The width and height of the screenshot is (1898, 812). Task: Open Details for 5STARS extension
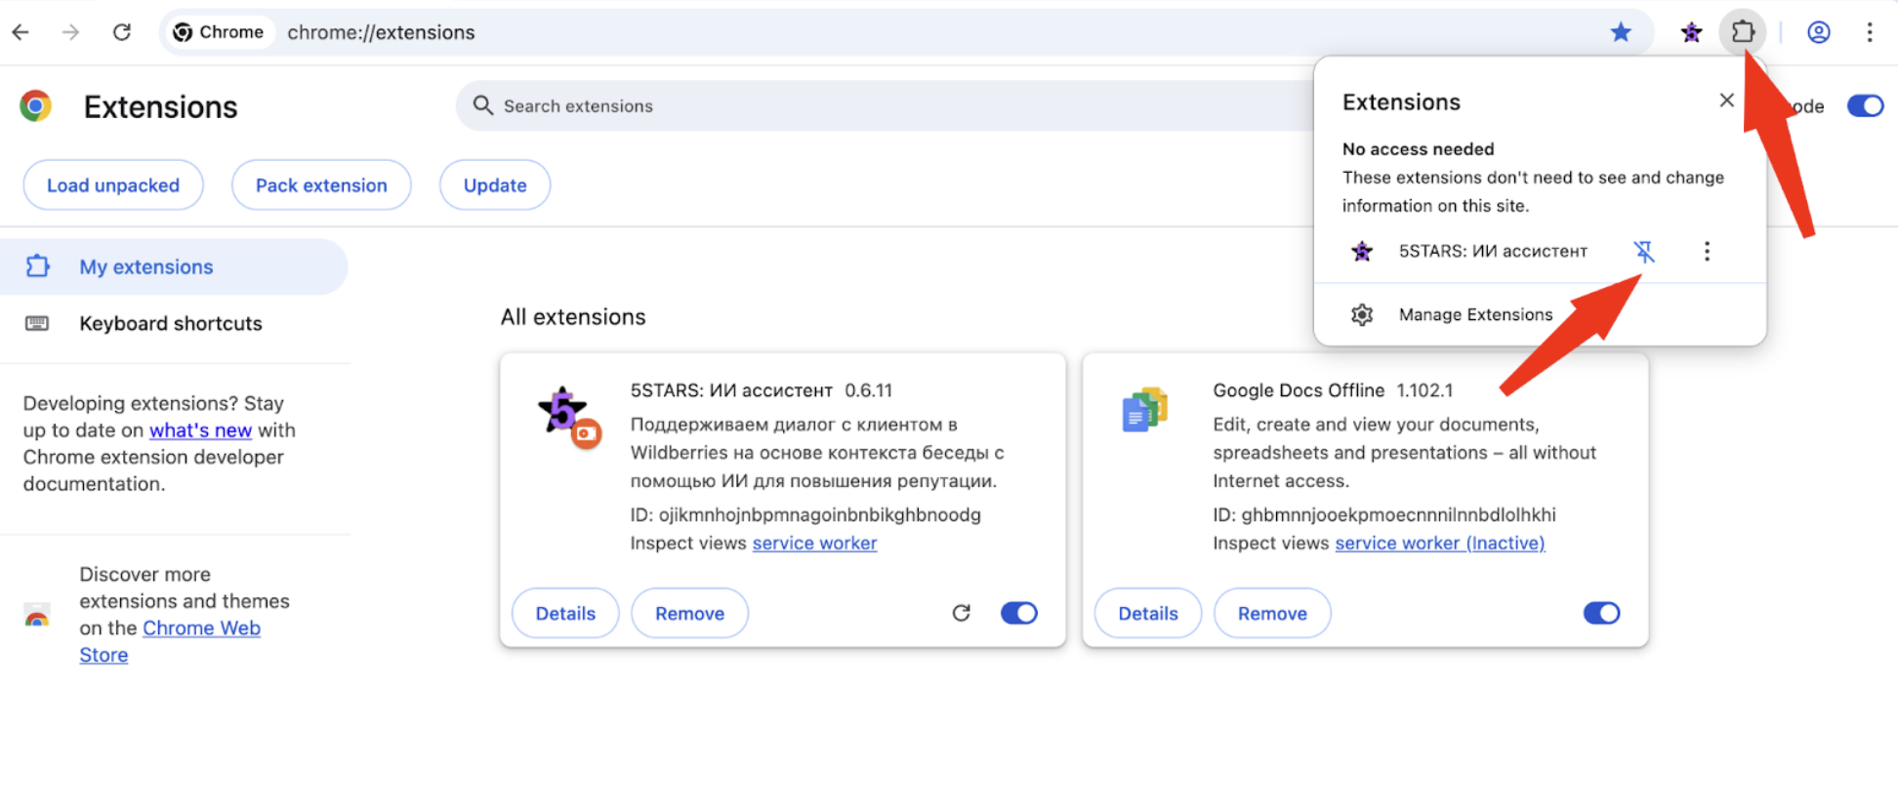pyautogui.click(x=565, y=613)
